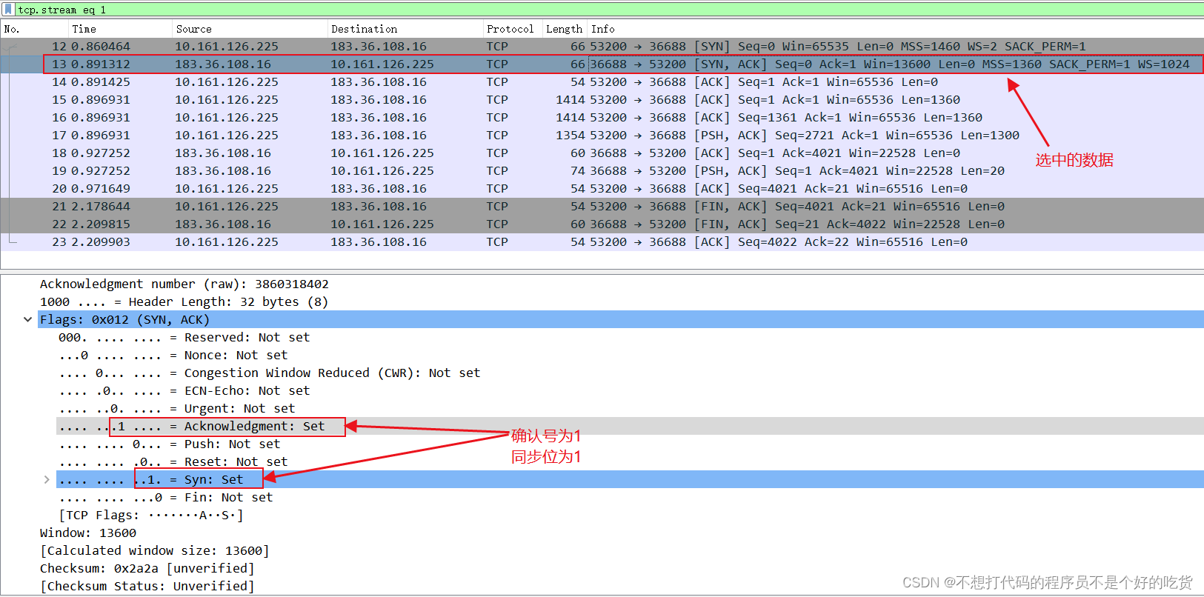
Task: Select packet 14 ACK Seq=1 row
Action: click(602, 82)
